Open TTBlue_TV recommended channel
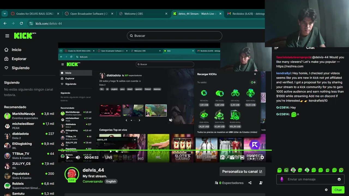349x196 pixels. pos(29,156)
